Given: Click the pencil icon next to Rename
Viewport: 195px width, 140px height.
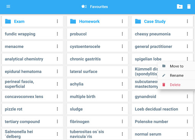Looking at the screenshot, I should 164,76.
